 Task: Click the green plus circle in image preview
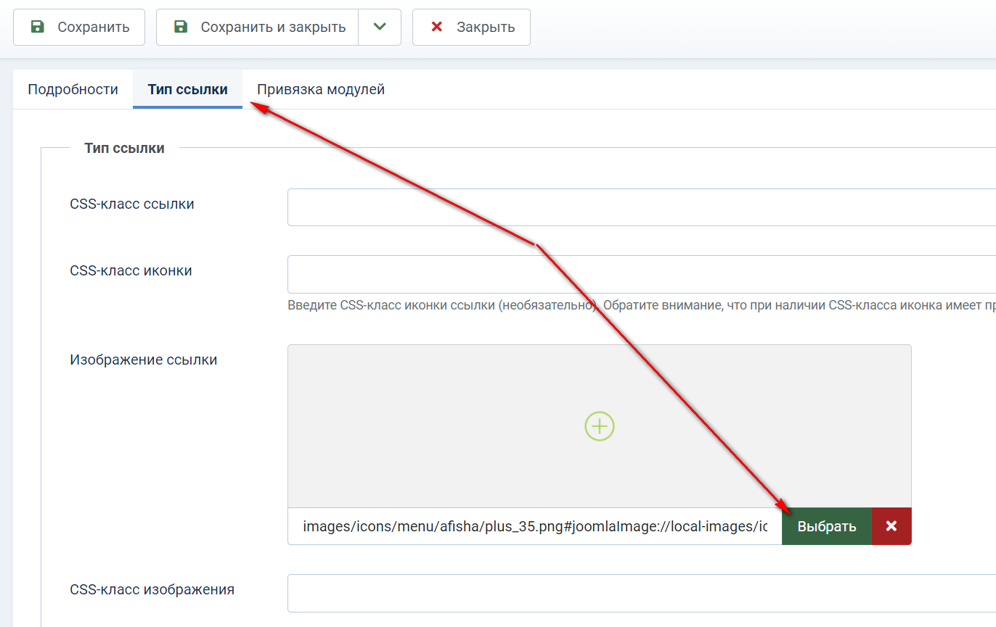[x=599, y=426]
